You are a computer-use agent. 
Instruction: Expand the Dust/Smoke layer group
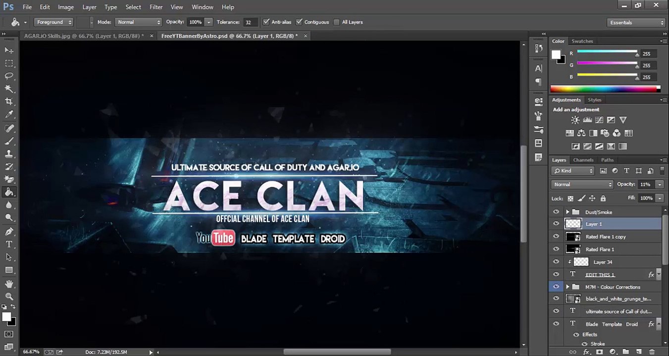tap(567, 212)
